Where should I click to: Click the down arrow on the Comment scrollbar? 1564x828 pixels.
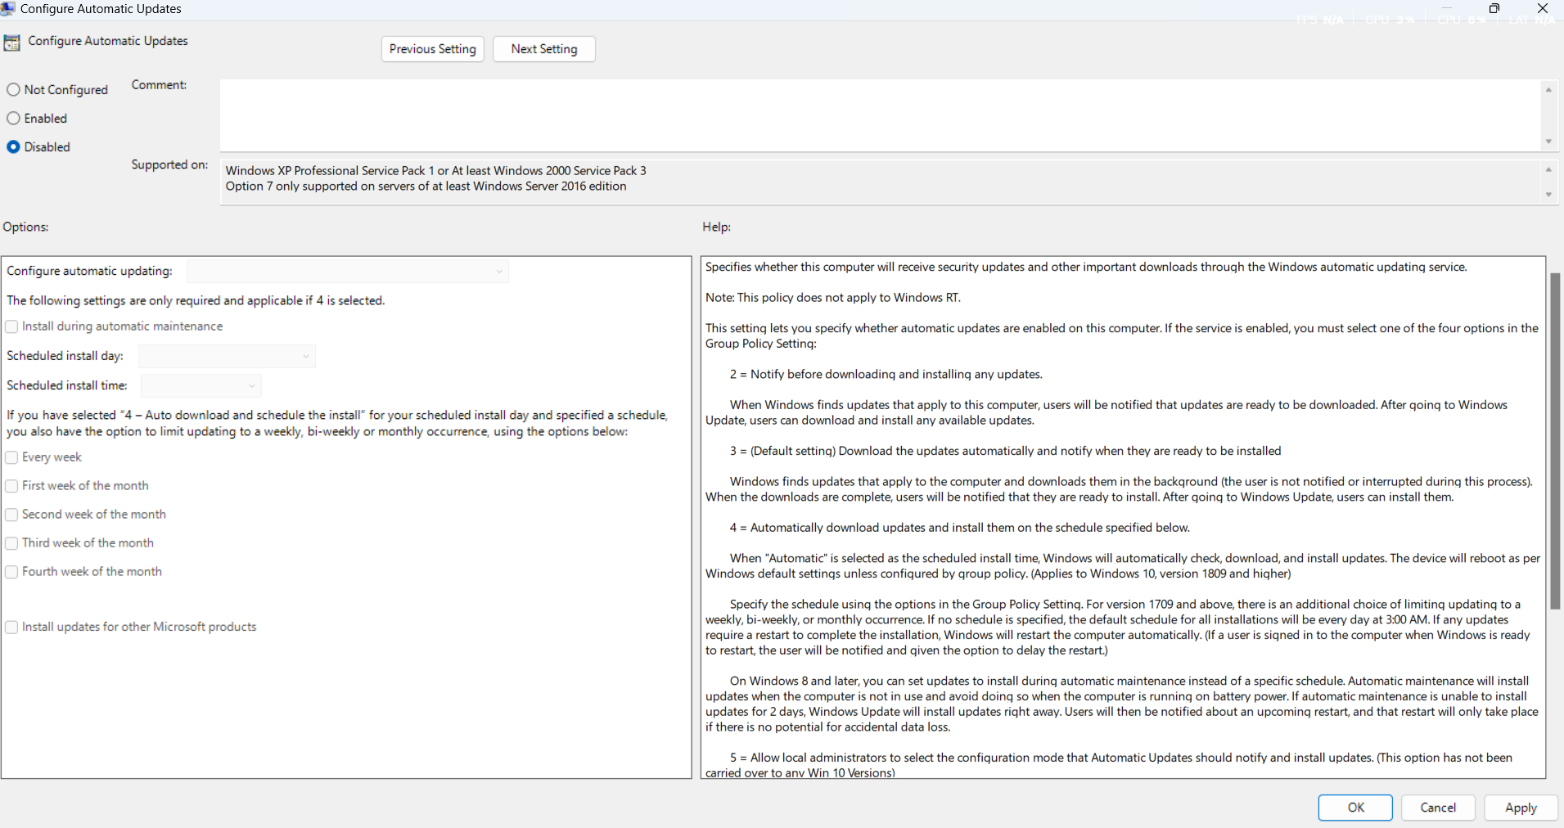(1548, 141)
